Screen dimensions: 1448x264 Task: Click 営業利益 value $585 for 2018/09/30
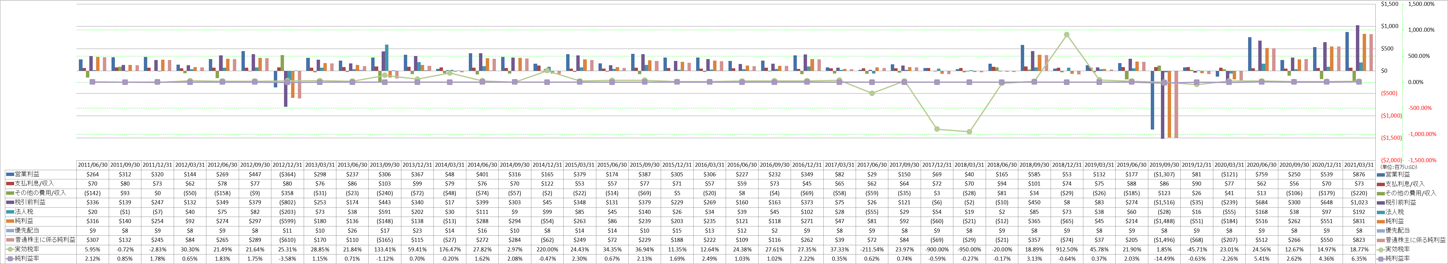[1034, 174]
